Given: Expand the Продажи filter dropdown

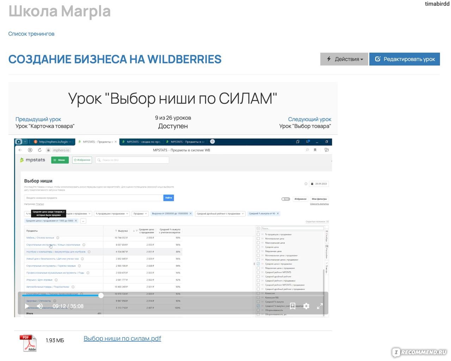Looking at the screenshot, I should tap(140, 213).
